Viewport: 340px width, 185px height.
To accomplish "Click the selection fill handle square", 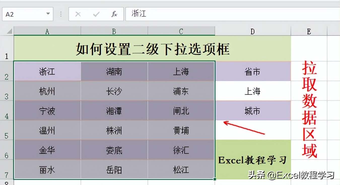I will click(215, 179).
